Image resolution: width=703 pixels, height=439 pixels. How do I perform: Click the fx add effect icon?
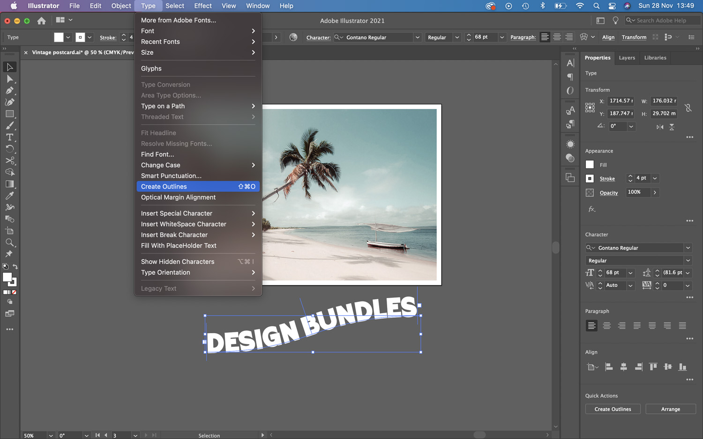pos(591,209)
